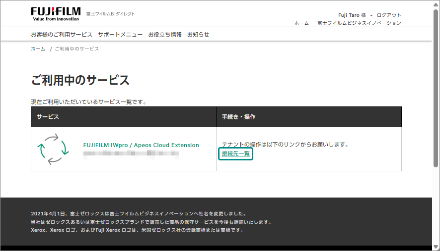Click the FUJIFILM logo
The image size is (440, 251).
56,14
